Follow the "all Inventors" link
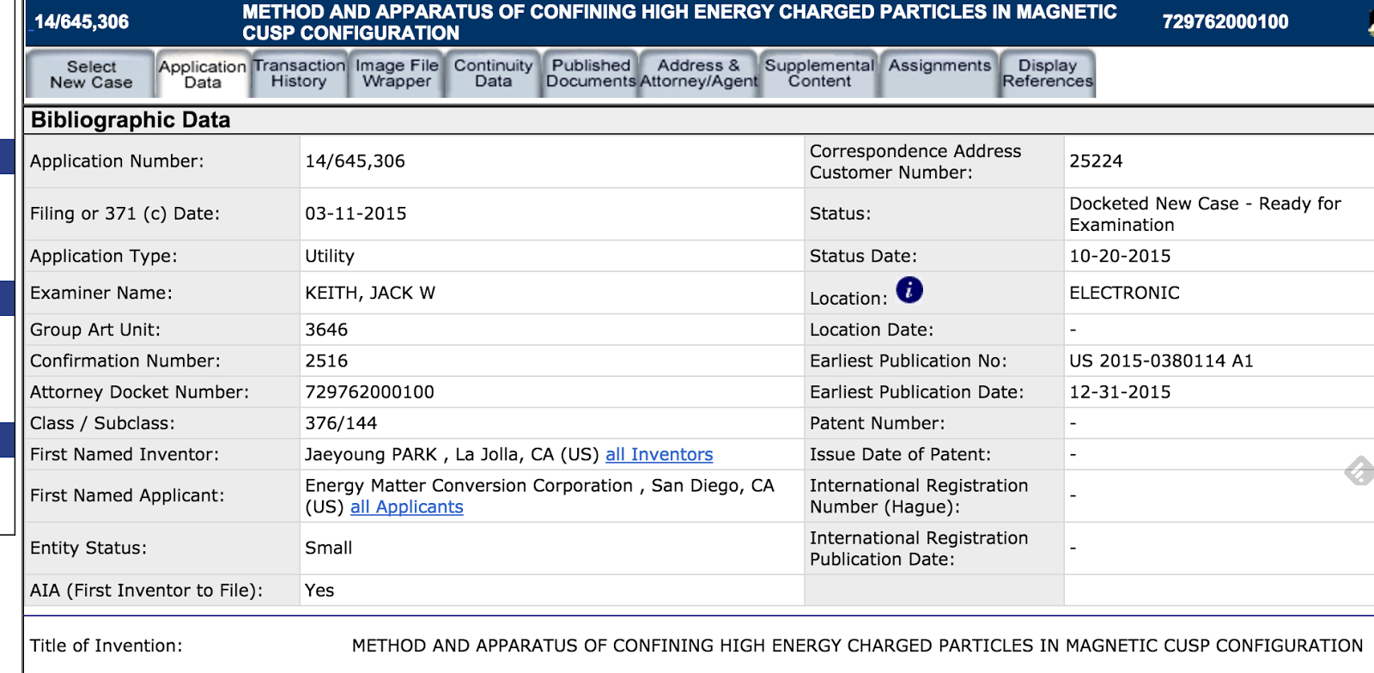The width and height of the screenshot is (1374, 673). 659,455
